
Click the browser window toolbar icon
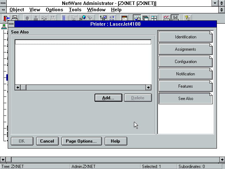tap(124, 18)
